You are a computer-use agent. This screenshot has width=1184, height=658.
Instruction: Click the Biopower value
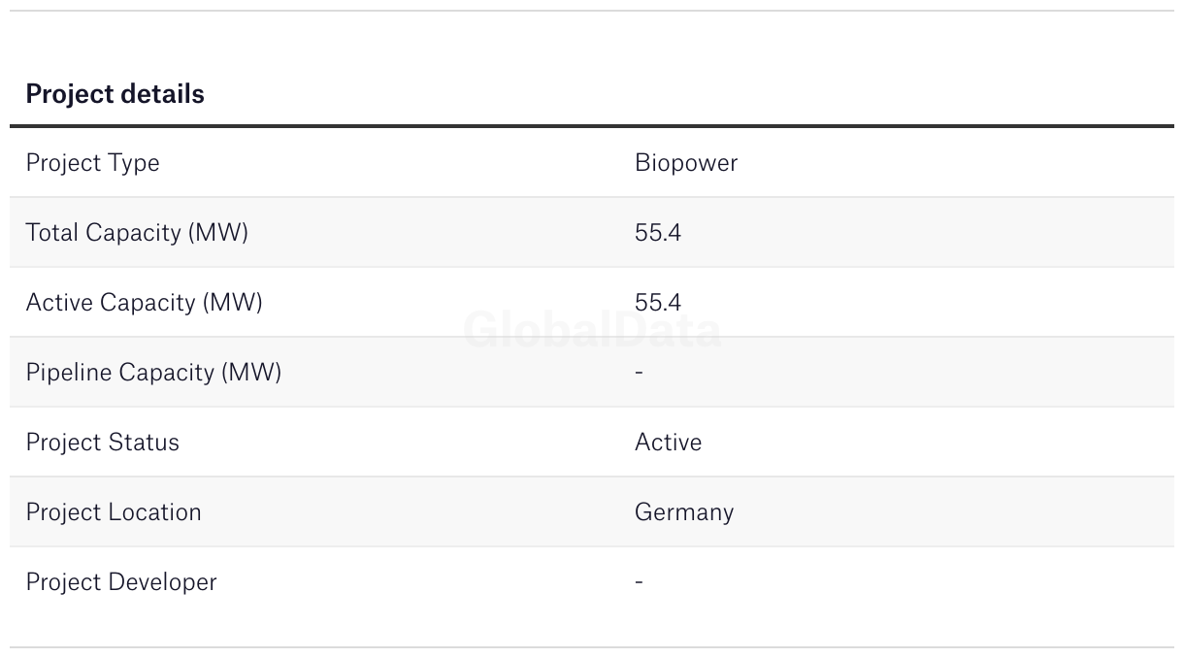click(685, 162)
